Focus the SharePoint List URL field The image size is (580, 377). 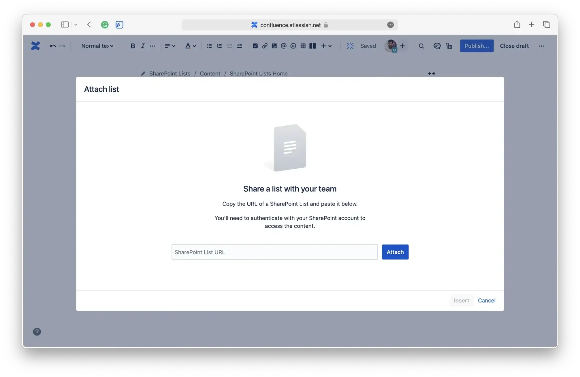coord(275,252)
